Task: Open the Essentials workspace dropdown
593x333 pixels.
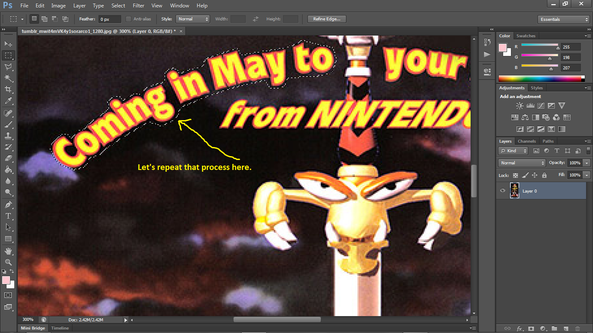Action: click(x=563, y=20)
